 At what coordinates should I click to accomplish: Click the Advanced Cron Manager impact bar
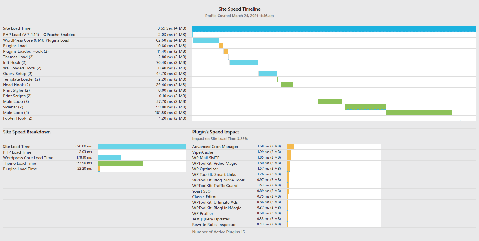coord(290,147)
